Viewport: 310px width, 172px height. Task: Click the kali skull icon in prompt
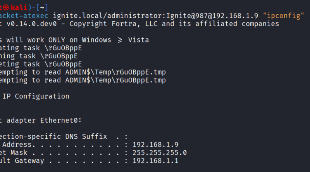(x=6, y=8)
